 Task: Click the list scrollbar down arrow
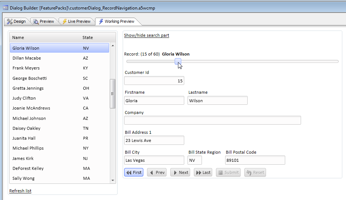[113, 181]
